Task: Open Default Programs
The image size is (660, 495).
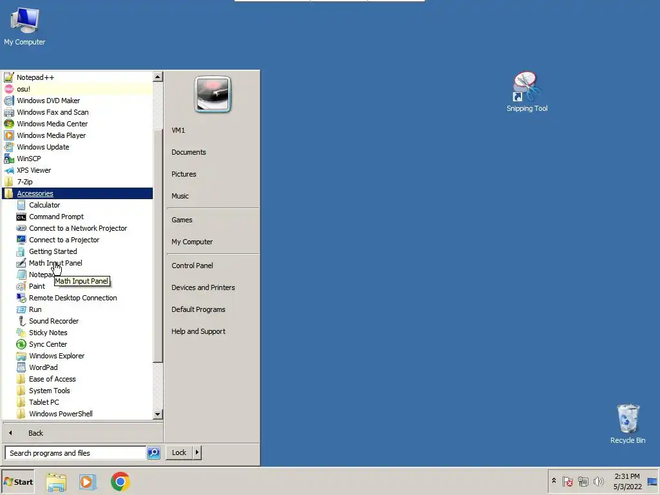Action: (x=213, y=309)
